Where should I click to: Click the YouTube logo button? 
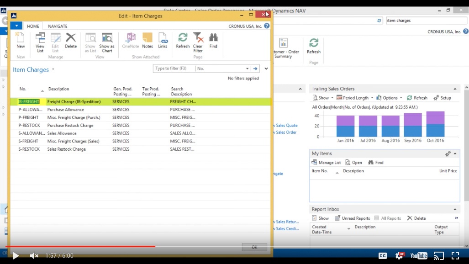click(x=419, y=256)
